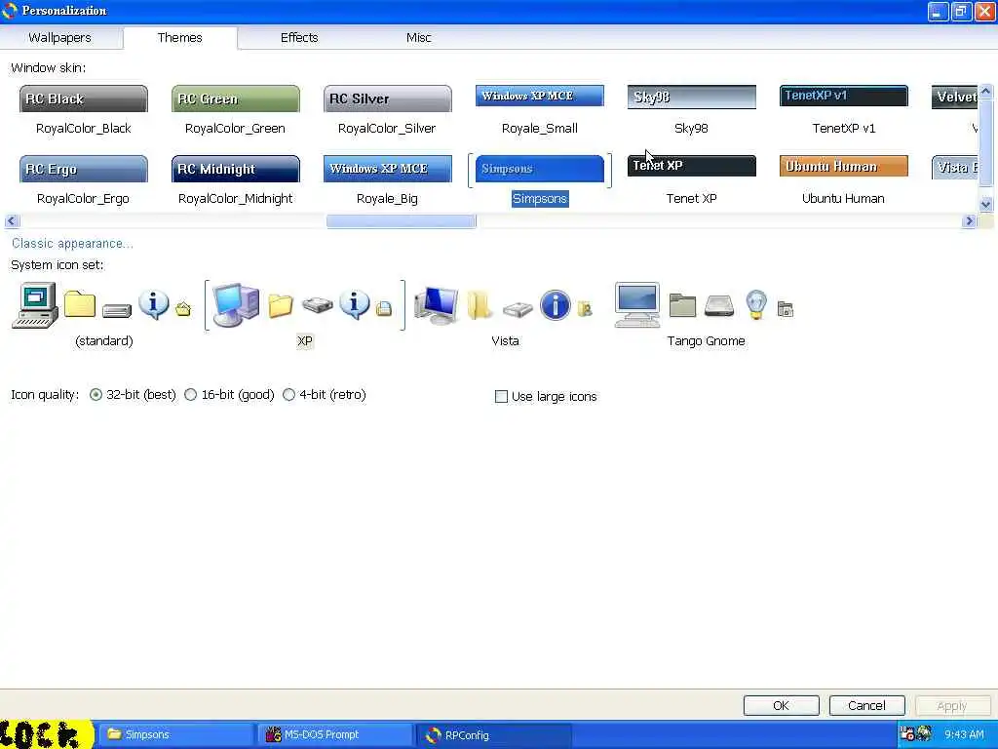
Task: Select the Tango Gnome computer icon
Action: (x=637, y=305)
